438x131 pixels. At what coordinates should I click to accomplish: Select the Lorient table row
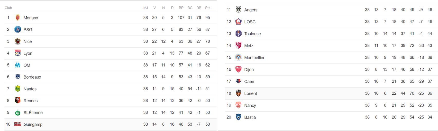pyautogui.click(x=331, y=93)
